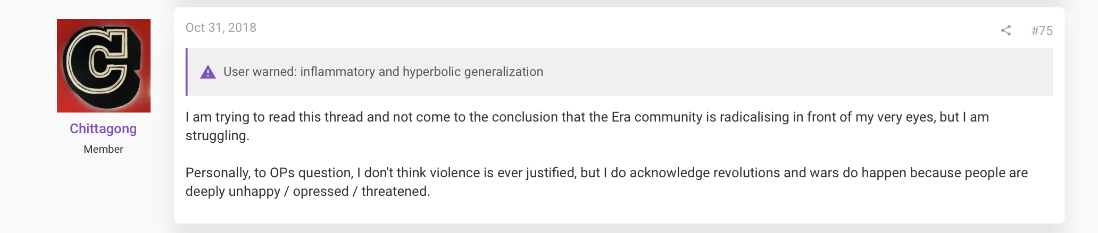
Task: Click the empty grey area of the warning banner
Action: [x=798, y=72]
